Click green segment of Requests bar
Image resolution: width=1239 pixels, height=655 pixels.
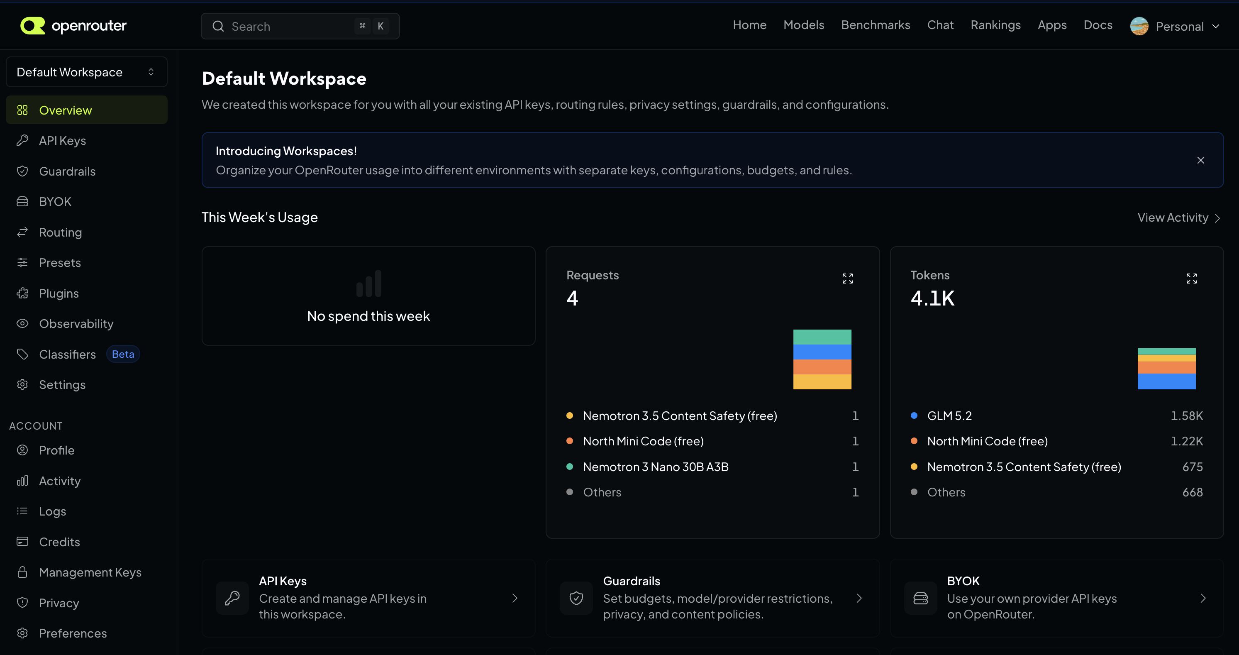click(822, 337)
